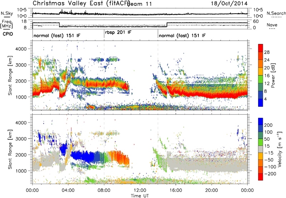Click the "04:00" time tick label
Image resolution: width=286 pixels, height=198 pixels.
click(x=68, y=190)
